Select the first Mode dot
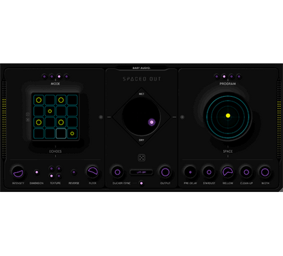 click(x=44, y=76)
